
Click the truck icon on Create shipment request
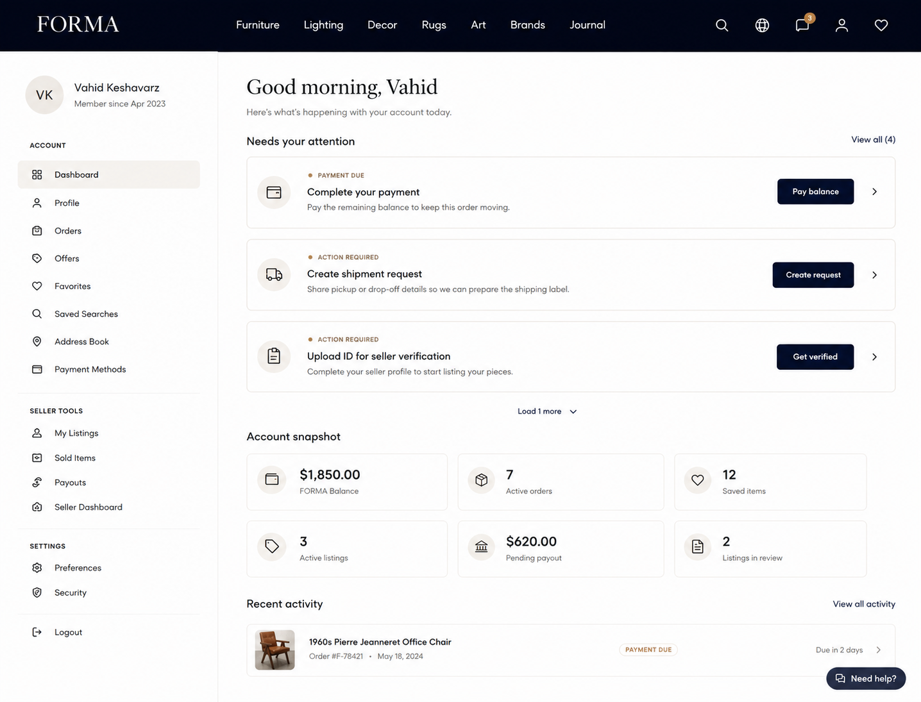274,274
